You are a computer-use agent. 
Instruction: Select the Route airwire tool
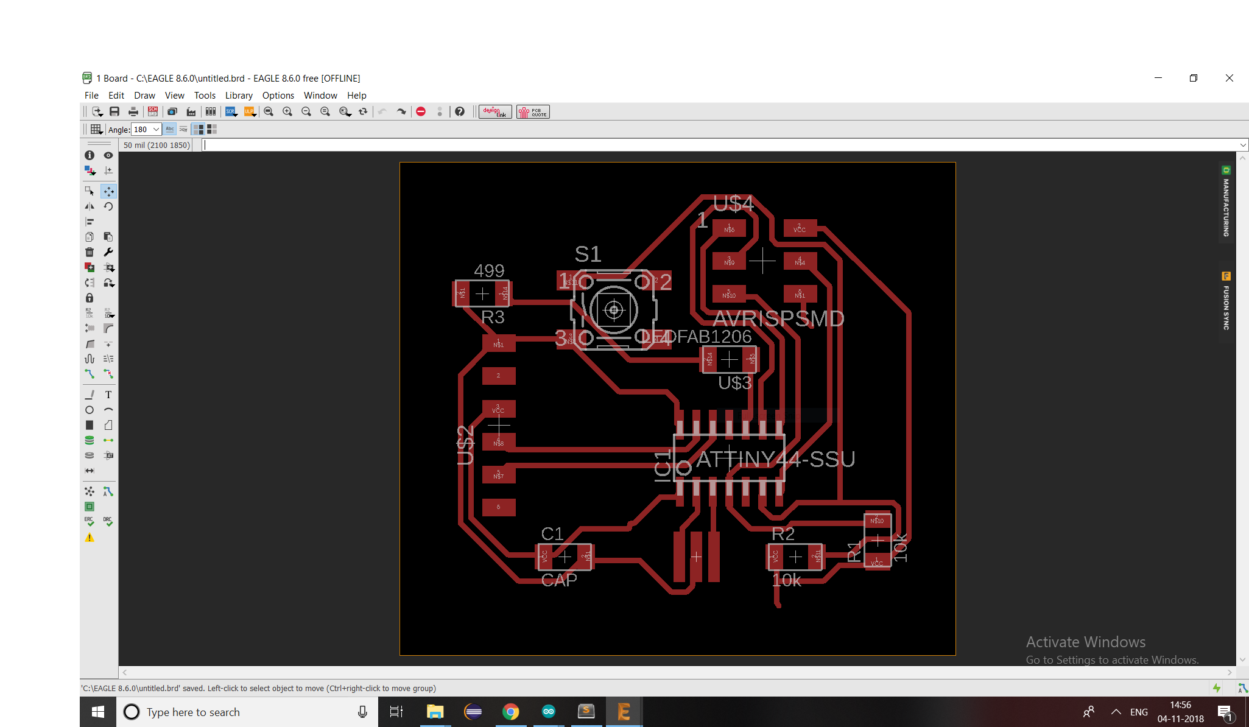(90, 374)
